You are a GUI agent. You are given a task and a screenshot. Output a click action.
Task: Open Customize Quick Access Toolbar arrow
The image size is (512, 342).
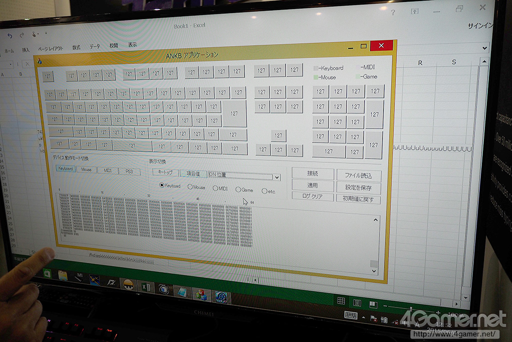(x=45, y=34)
